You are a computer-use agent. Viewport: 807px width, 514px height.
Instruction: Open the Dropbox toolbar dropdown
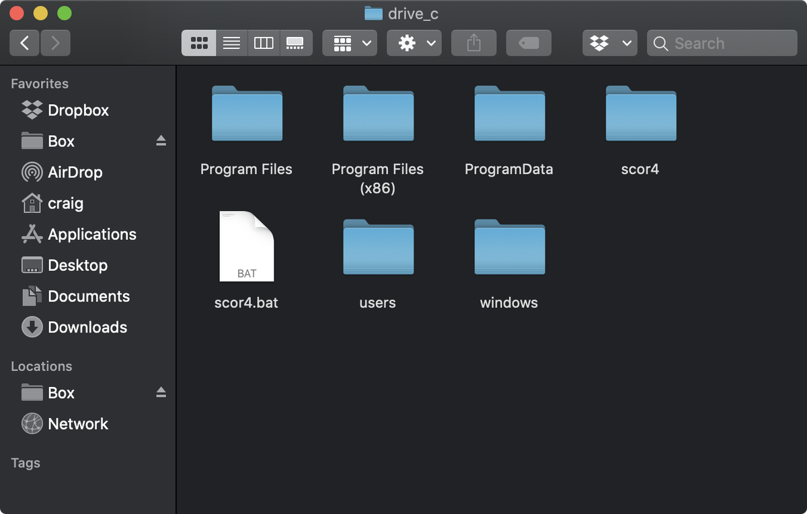(610, 44)
